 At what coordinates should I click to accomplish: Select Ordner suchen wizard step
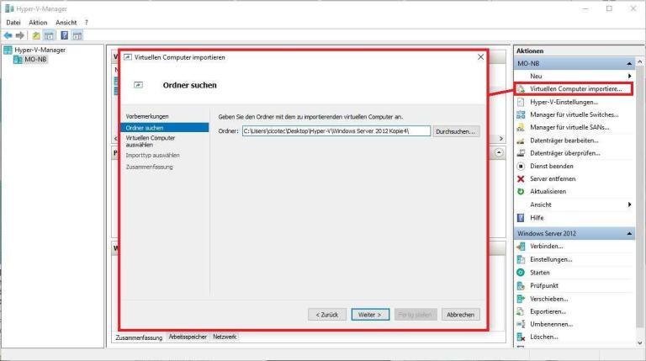point(165,128)
